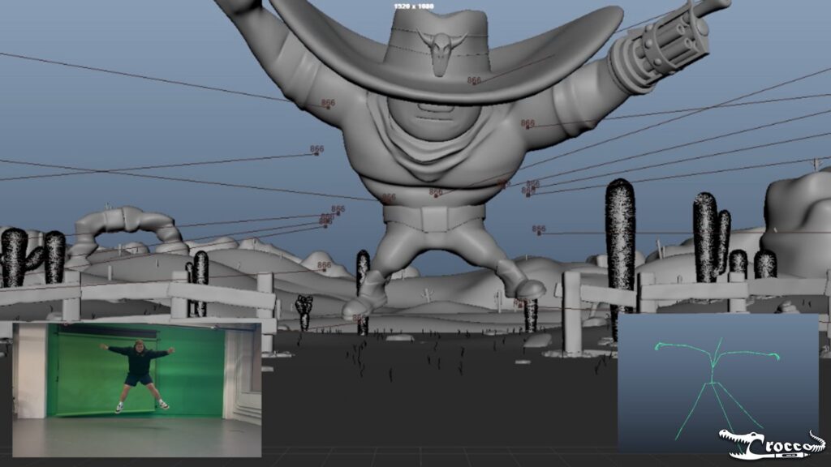Screen dimensions: 831x467
Task: Click the "1920 x 1080" resolution label
Action: click(x=414, y=6)
